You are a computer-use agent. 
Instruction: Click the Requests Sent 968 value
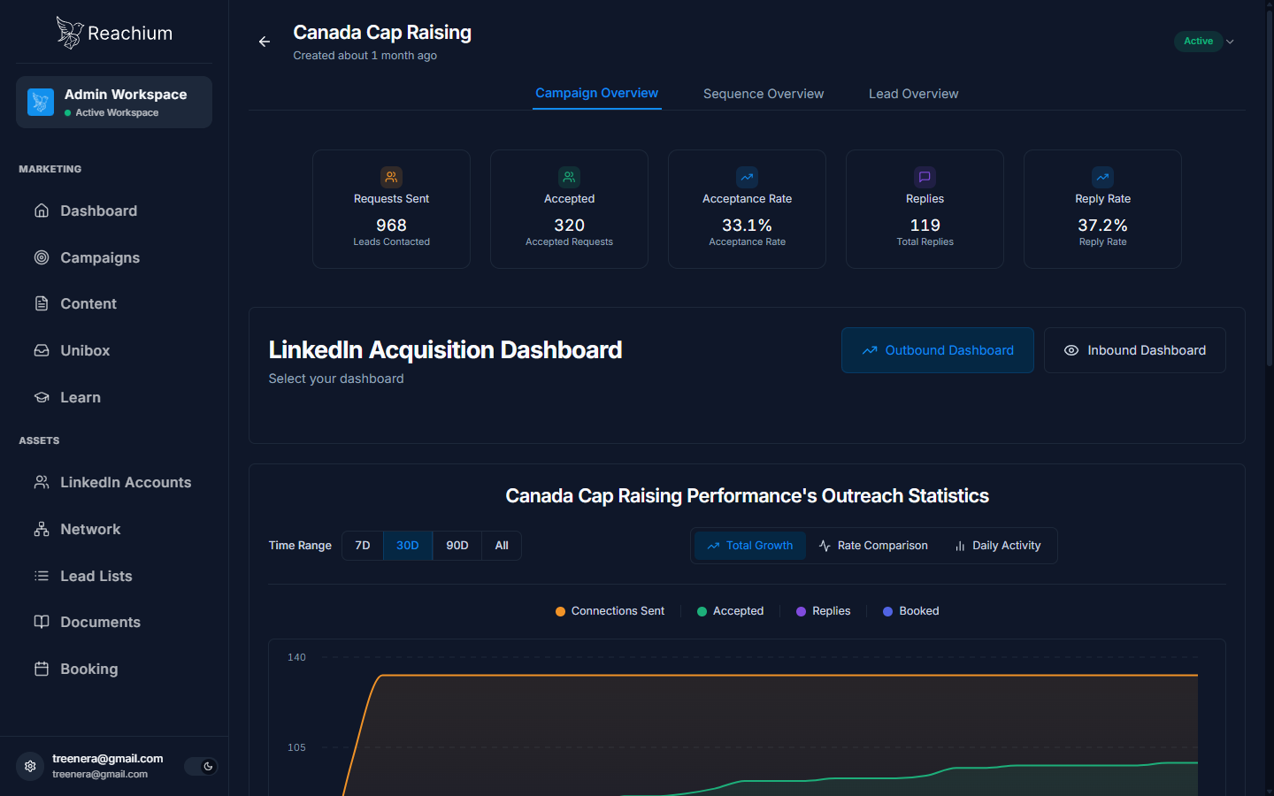[x=391, y=226]
